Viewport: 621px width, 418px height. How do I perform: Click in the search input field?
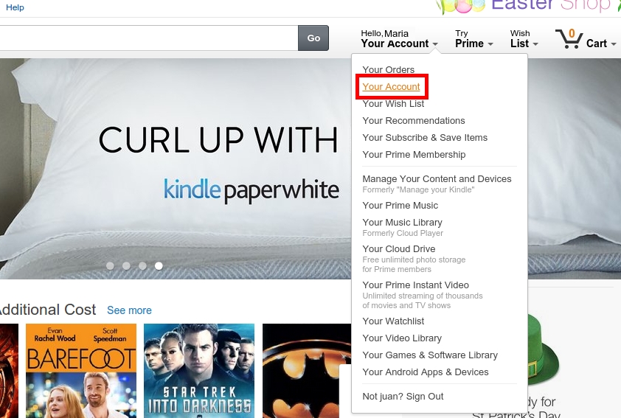(x=149, y=38)
